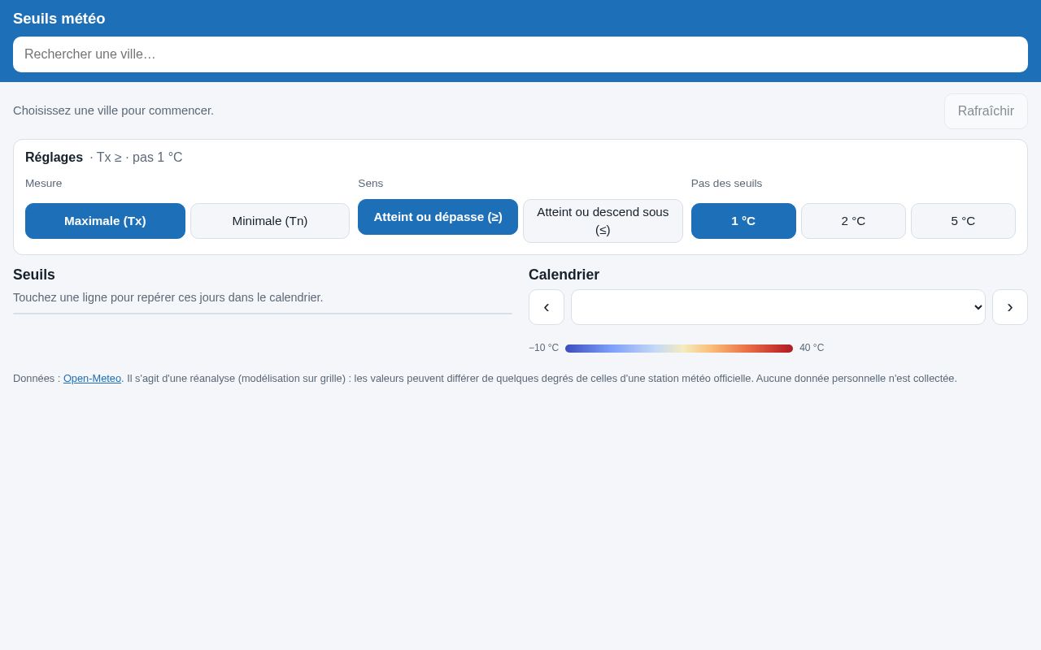Viewport: 1041px width, 650px height.
Task: Click the Rafraîchir button
Action: (986, 111)
